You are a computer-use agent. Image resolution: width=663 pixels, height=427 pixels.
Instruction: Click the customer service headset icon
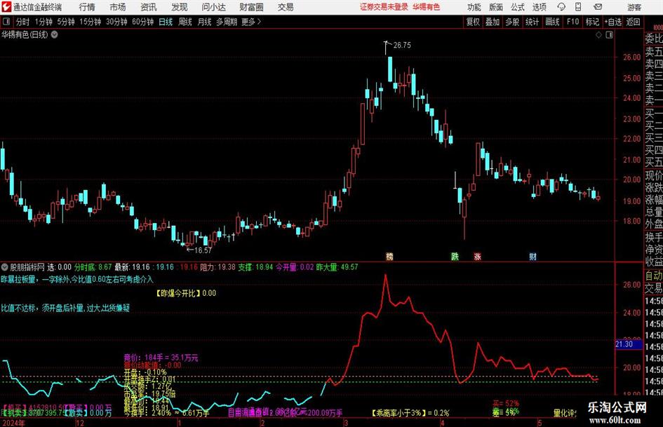[x=561, y=7]
